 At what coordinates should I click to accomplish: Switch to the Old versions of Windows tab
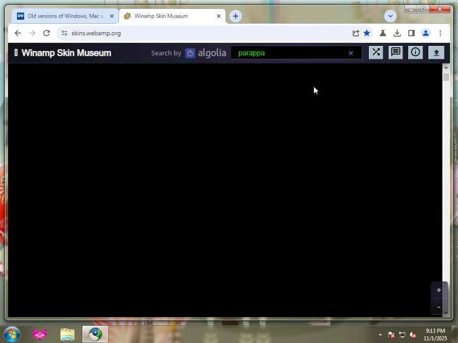coord(65,16)
